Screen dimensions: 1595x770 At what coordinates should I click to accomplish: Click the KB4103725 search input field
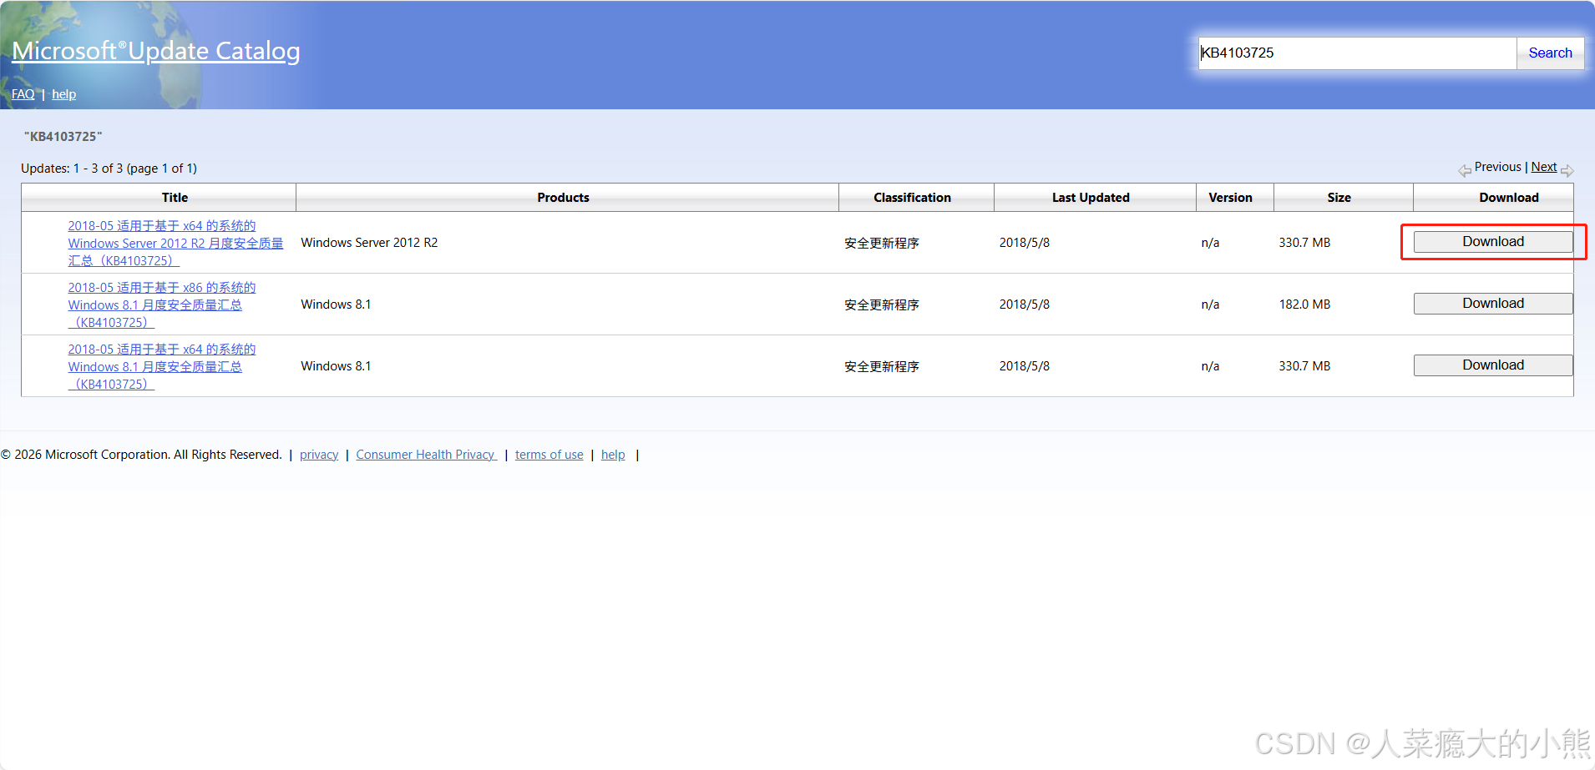tap(1357, 53)
